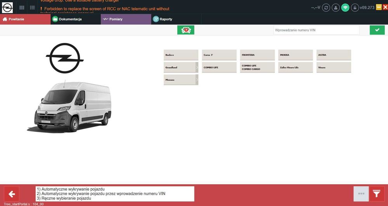Click the line about 'wprowadzenie numeru VIN'

[x=101, y=194]
